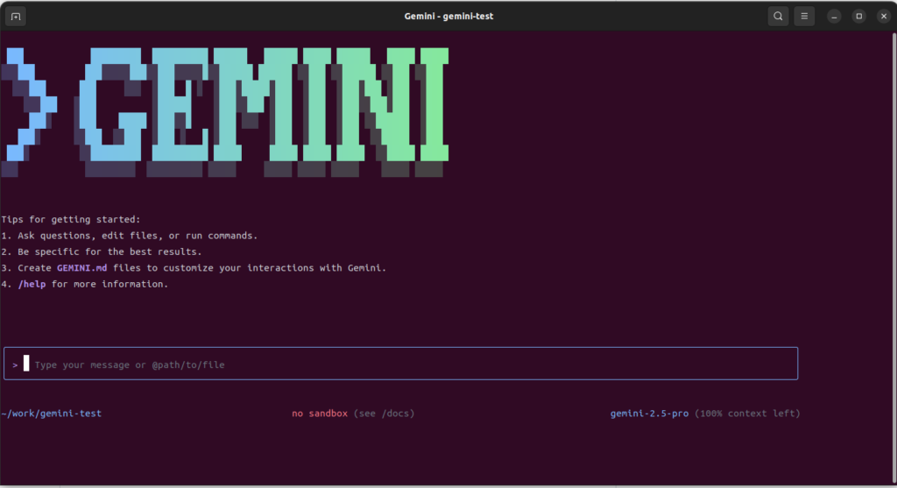Open terminal search with the magnifier icon
The image size is (897, 488).
778,16
